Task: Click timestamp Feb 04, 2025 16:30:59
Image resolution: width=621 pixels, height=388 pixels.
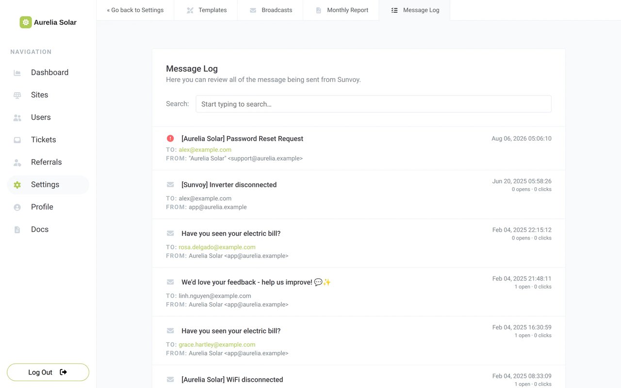Action: click(522, 327)
